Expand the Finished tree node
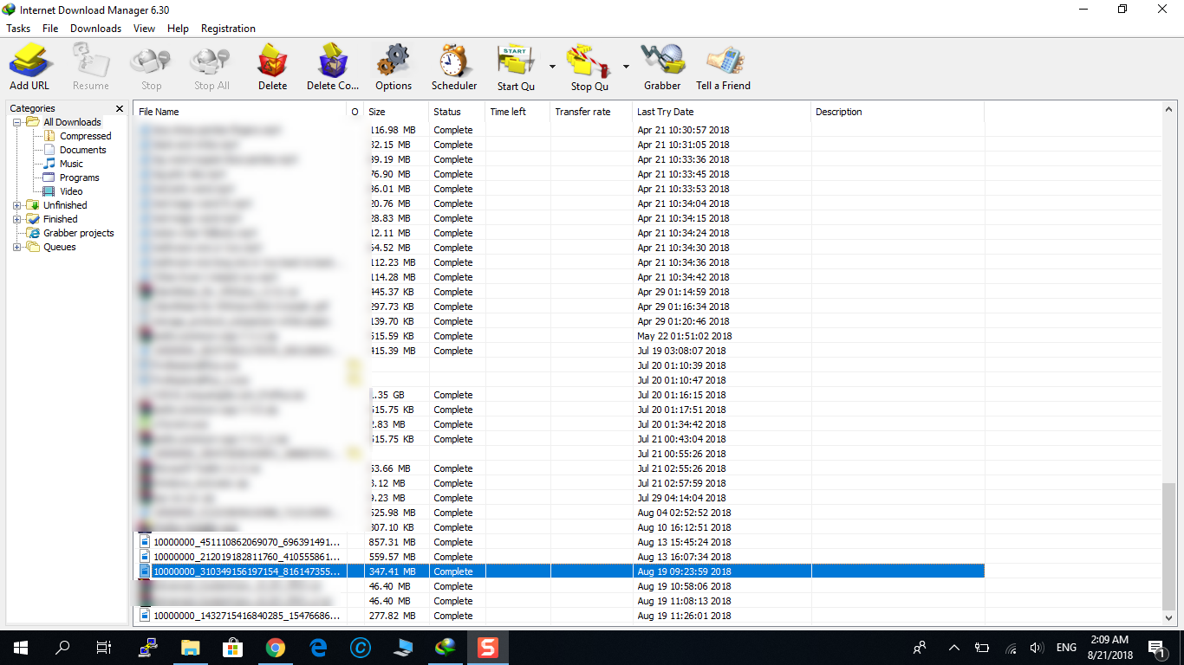Screen dimensions: 1184x665 pyautogui.click(x=17, y=219)
